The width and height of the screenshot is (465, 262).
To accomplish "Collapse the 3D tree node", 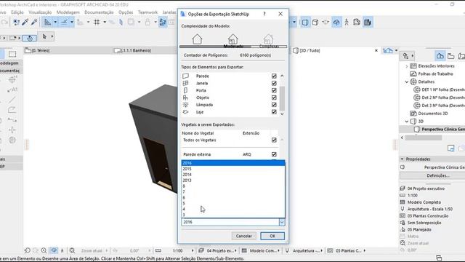I will [407, 122].
